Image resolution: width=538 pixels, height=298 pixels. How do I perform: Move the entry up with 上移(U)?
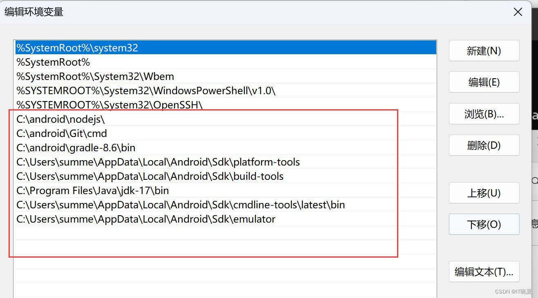pos(484,193)
